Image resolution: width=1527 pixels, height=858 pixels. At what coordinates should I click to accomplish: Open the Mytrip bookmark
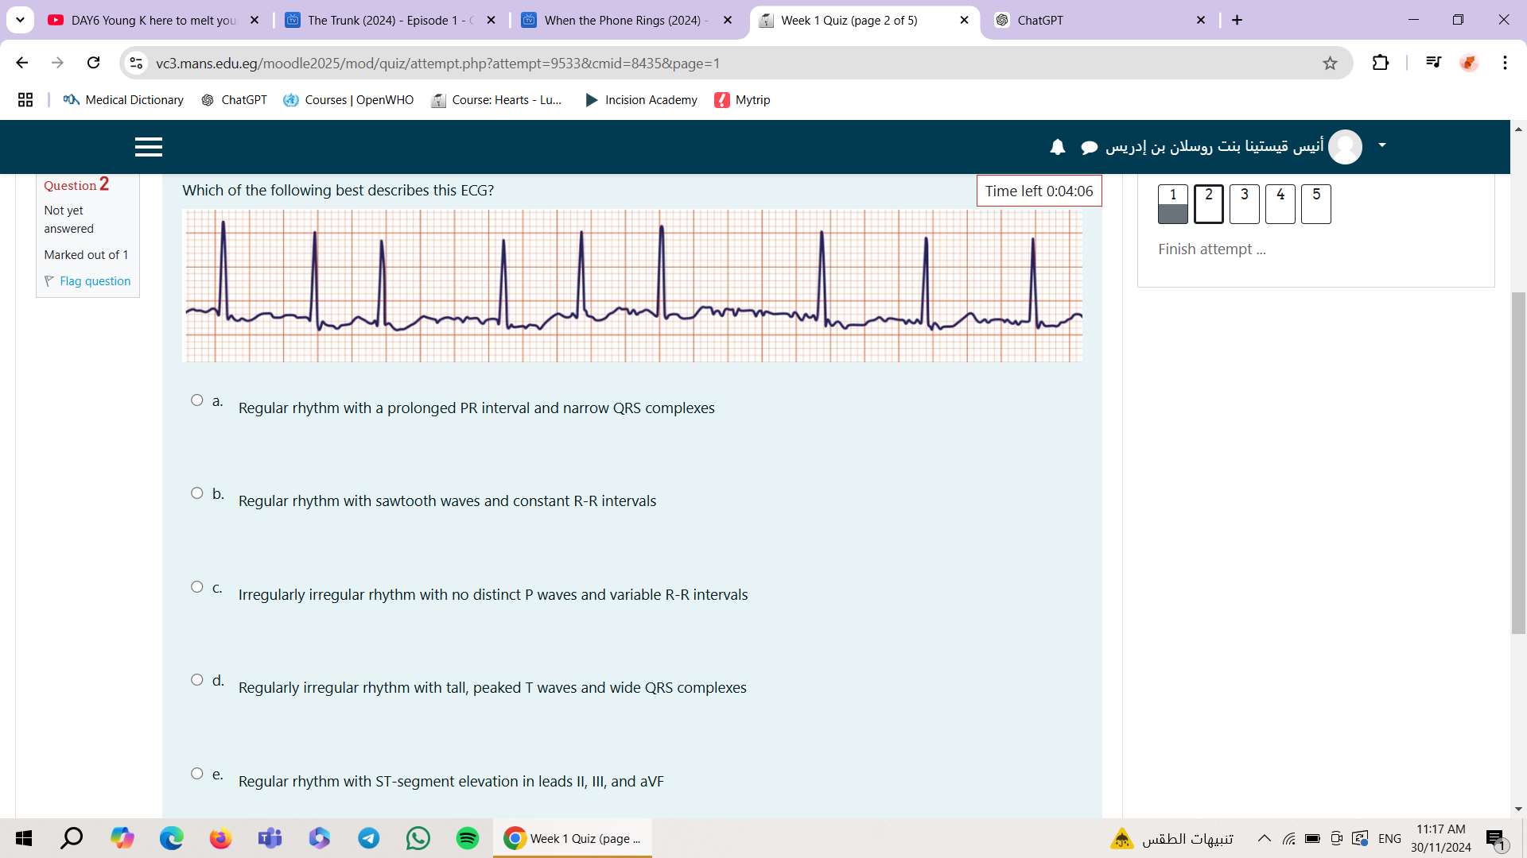click(742, 100)
